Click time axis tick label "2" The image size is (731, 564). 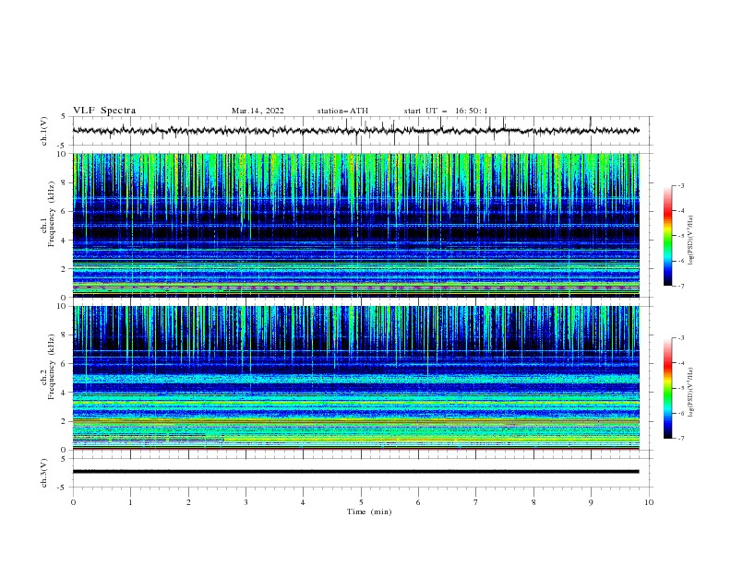(x=188, y=502)
